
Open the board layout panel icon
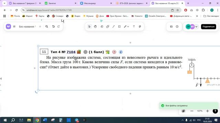pyautogui.click(x=171, y=27)
